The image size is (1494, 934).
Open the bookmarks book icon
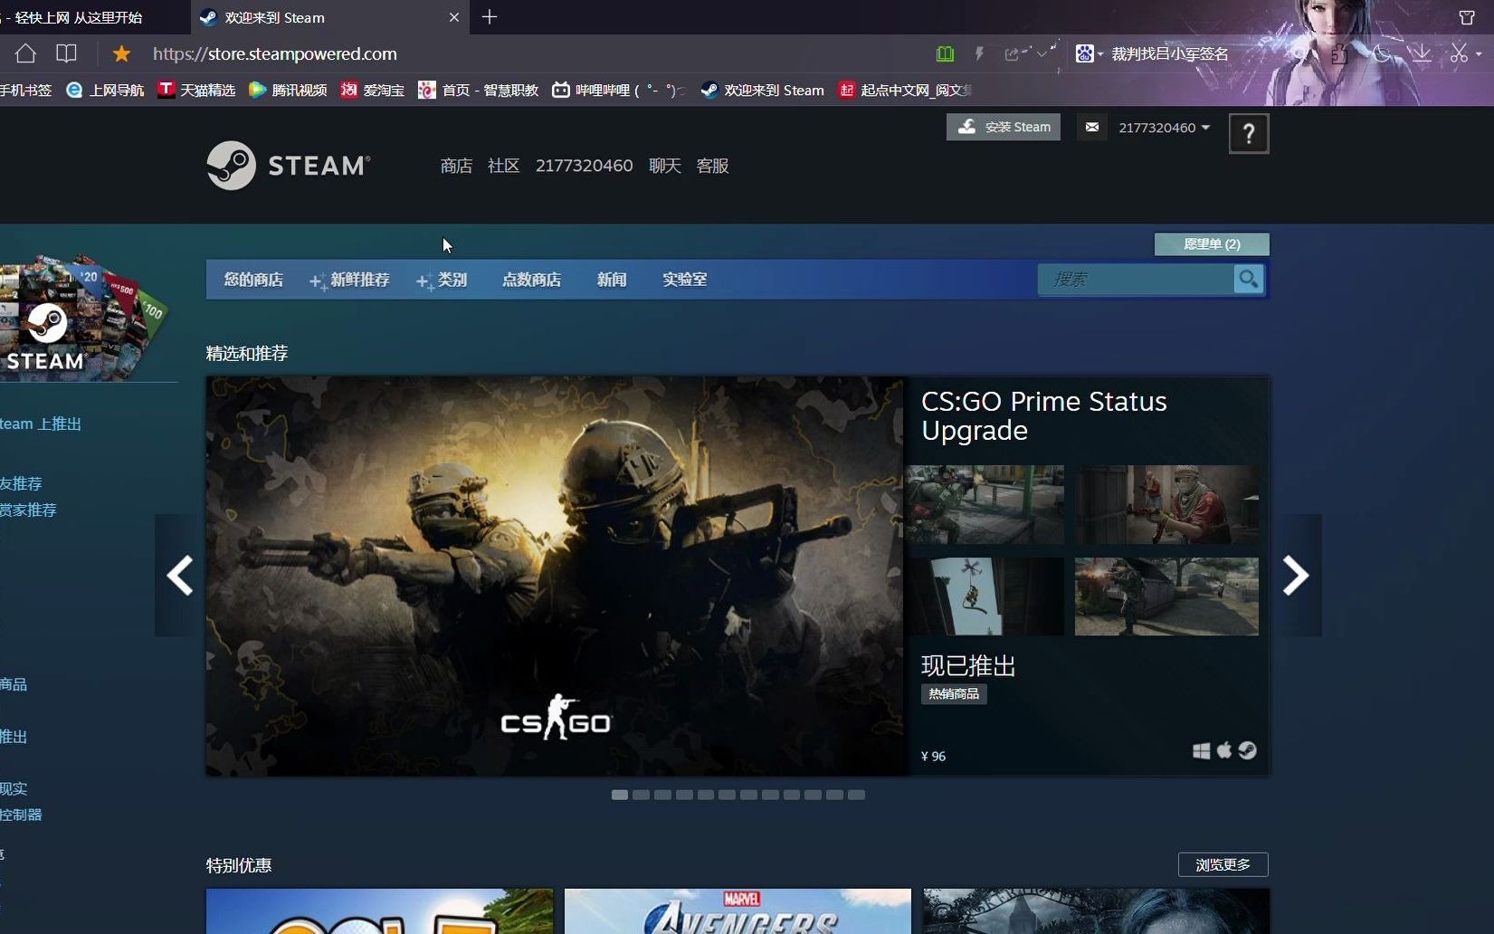(66, 53)
